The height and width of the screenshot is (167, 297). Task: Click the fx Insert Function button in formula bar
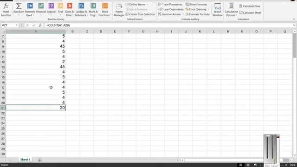(40, 25)
